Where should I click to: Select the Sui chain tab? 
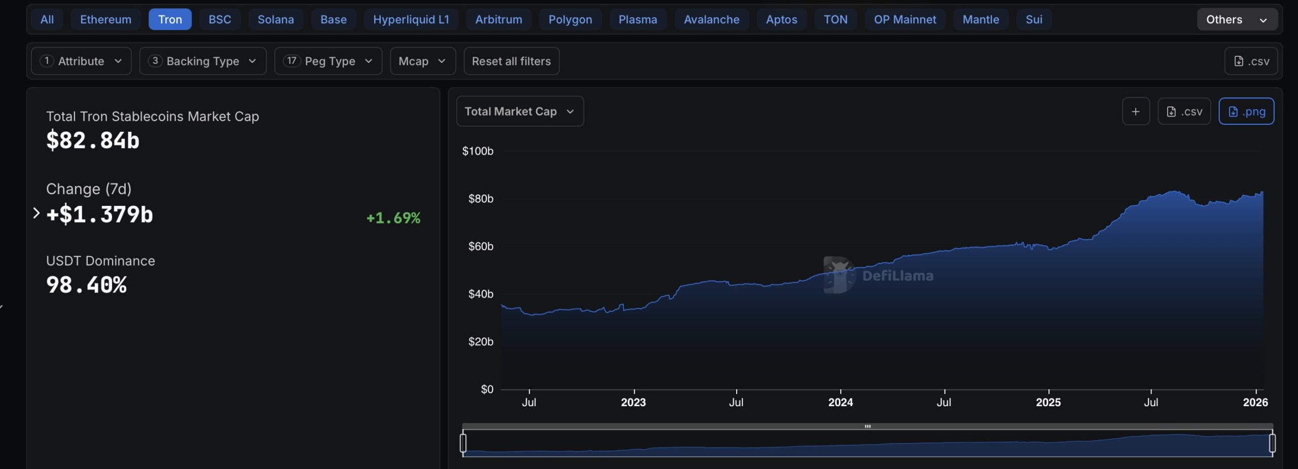(x=1034, y=19)
